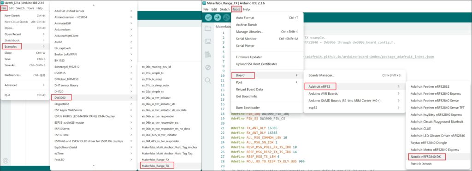Open File menu in Makerfabs_Range_TX window
Viewport: 472px width, 171px height.
pos(206,9)
